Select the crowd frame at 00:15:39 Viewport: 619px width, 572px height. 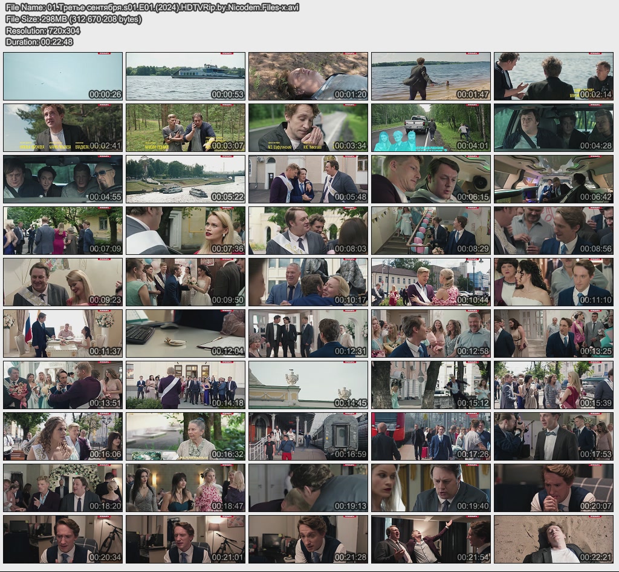(x=554, y=385)
